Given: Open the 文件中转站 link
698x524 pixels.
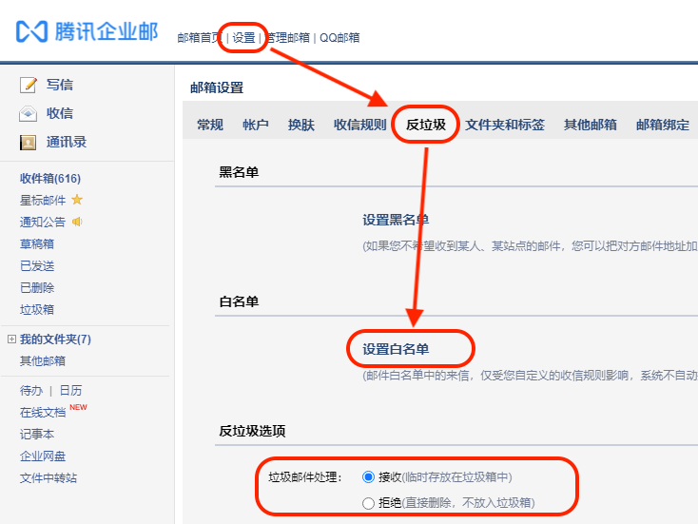Looking at the screenshot, I should pos(48,478).
